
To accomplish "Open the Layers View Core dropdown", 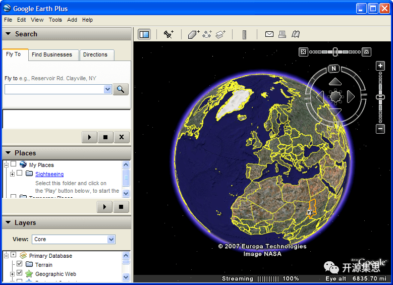I will [111, 240].
